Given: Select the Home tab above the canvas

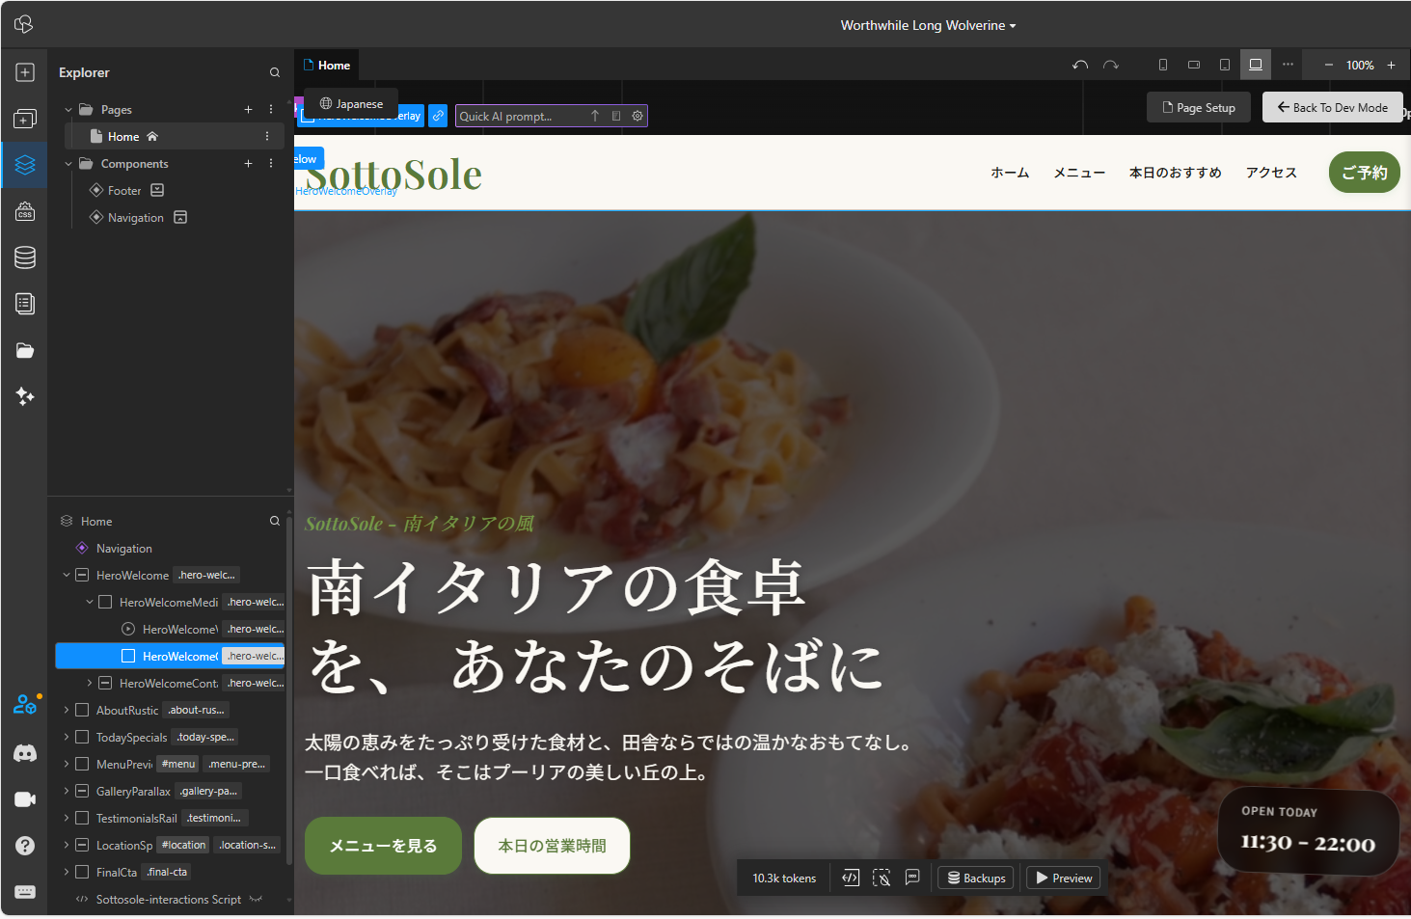Looking at the screenshot, I should click(x=327, y=65).
